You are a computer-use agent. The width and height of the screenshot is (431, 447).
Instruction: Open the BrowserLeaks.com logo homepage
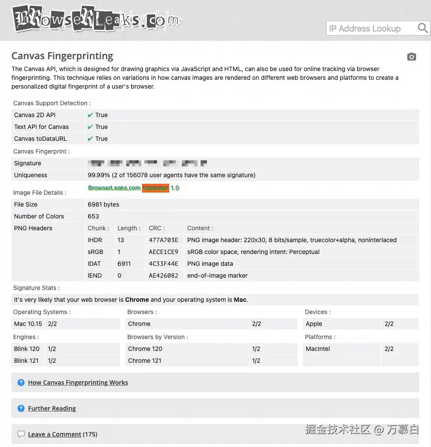[97, 18]
